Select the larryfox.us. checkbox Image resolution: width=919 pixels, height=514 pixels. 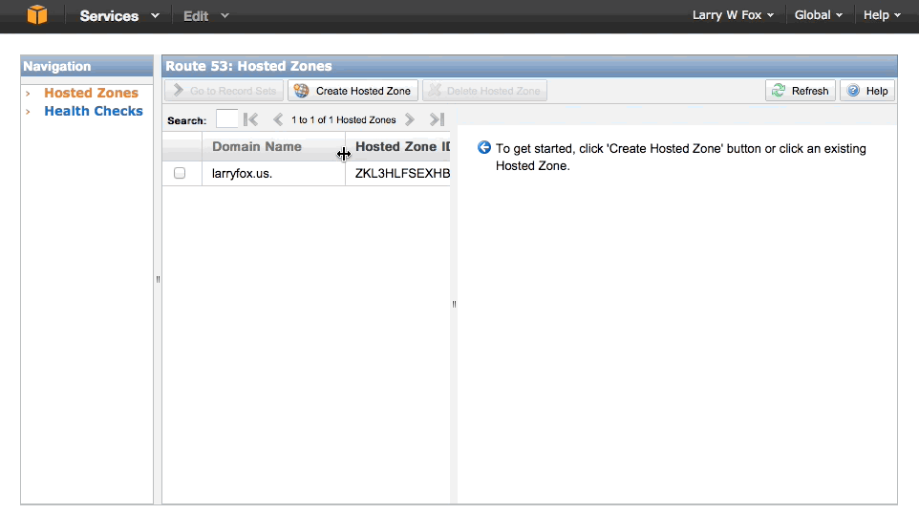[x=180, y=174]
